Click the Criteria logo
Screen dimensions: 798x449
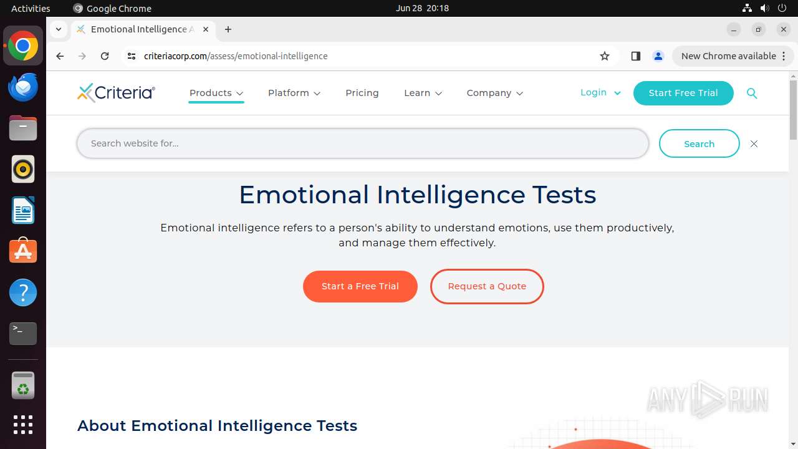[x=116, y=93]
